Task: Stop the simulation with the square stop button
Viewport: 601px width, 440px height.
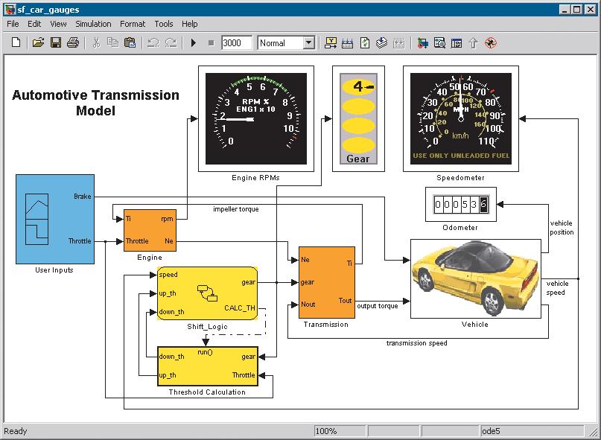Action: pos(211,43)
